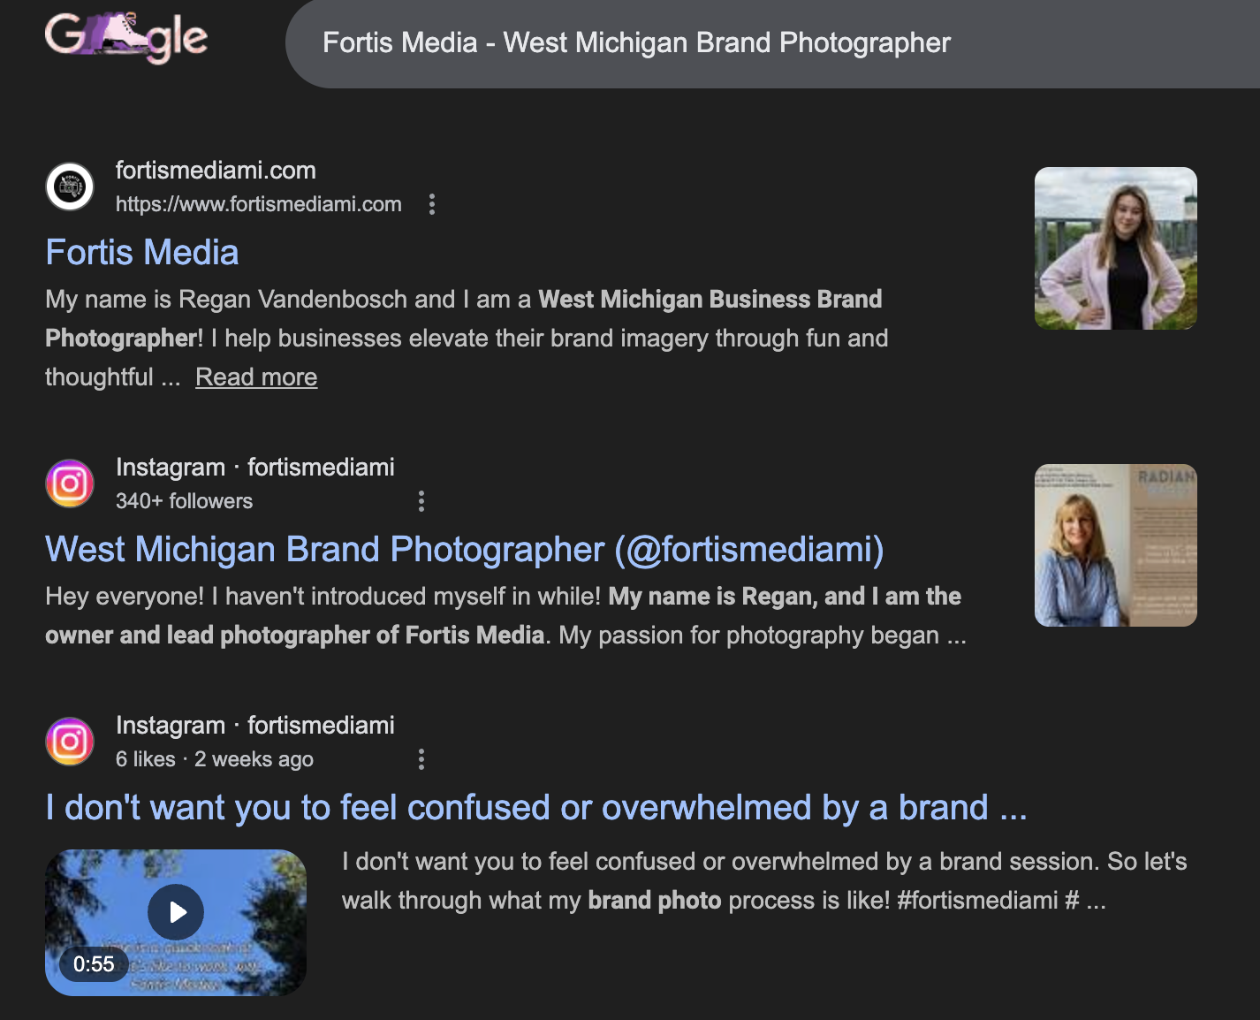Viewport: 1260px width, 1020px height.
Task: Click the Read more link
Action: [x=256, y=377]
